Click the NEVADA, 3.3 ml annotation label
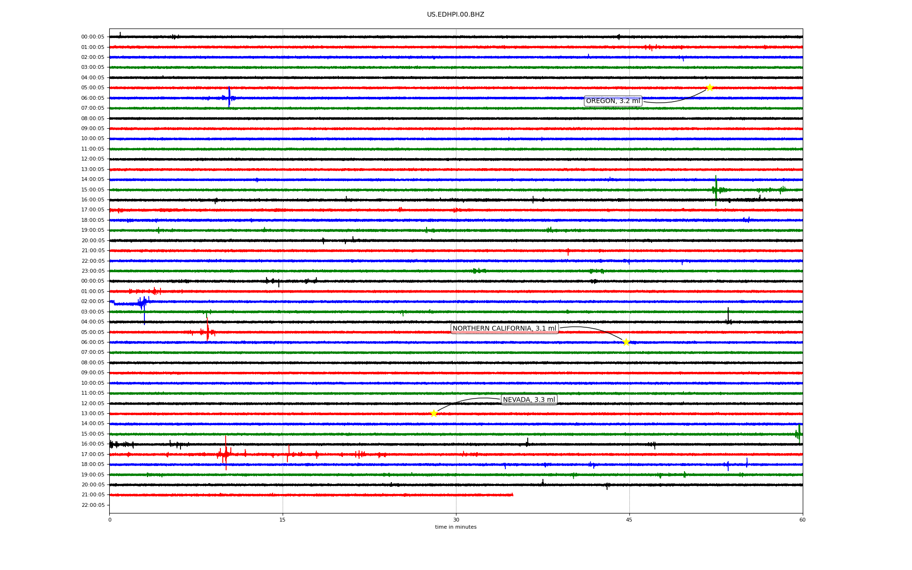Screen dimensions: 912x570 [529, 400]
